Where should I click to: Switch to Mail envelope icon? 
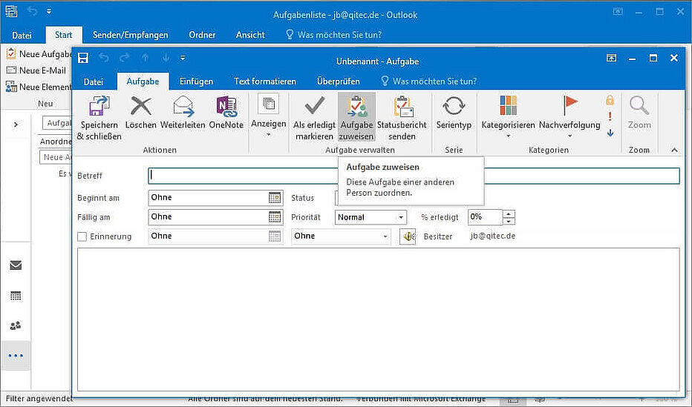tap(16, 265)
